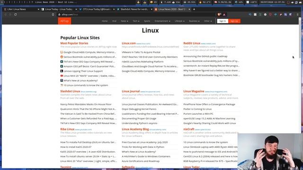
Task: Open 'VMware in Talks To Acquire Pivotal'
Action: (x=141, y=52)
